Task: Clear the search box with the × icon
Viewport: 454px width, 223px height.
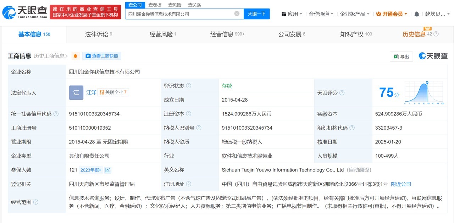Action: [x=237, y=13]
